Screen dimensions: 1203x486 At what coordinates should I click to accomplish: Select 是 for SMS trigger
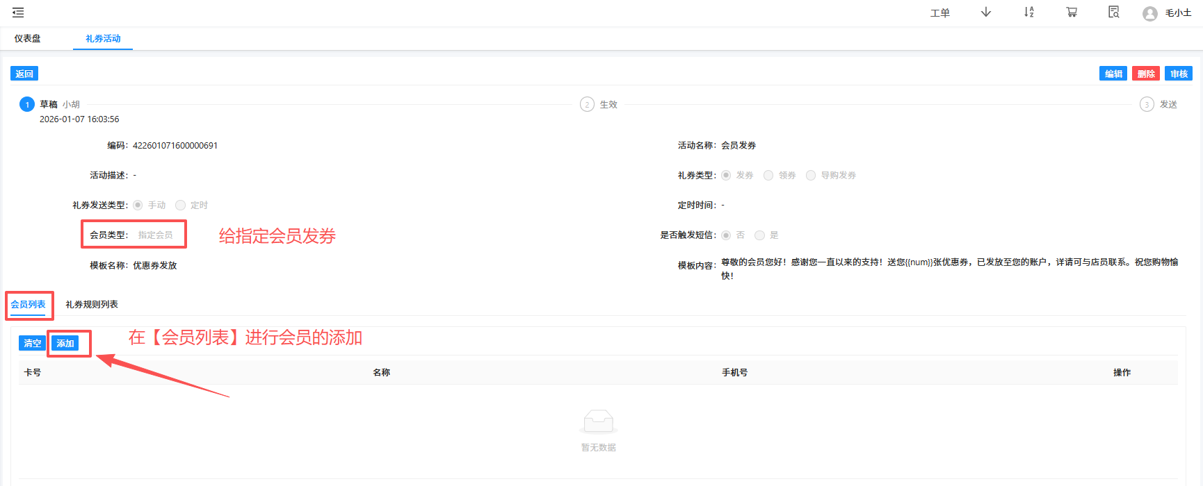pyautogui.click(x=760, y=235)
